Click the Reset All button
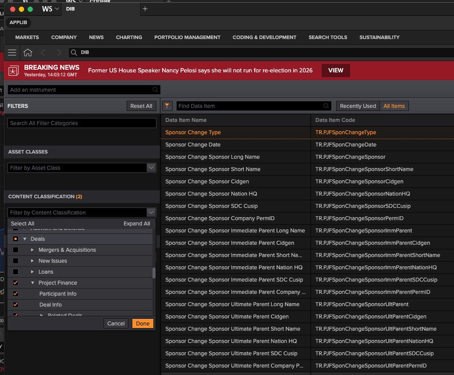The height and width of the screenshot is (375, 454). 141,106
